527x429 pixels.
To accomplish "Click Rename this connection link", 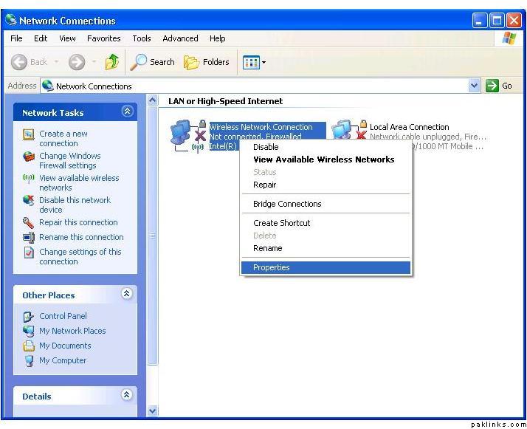I will tap(81, 237).
